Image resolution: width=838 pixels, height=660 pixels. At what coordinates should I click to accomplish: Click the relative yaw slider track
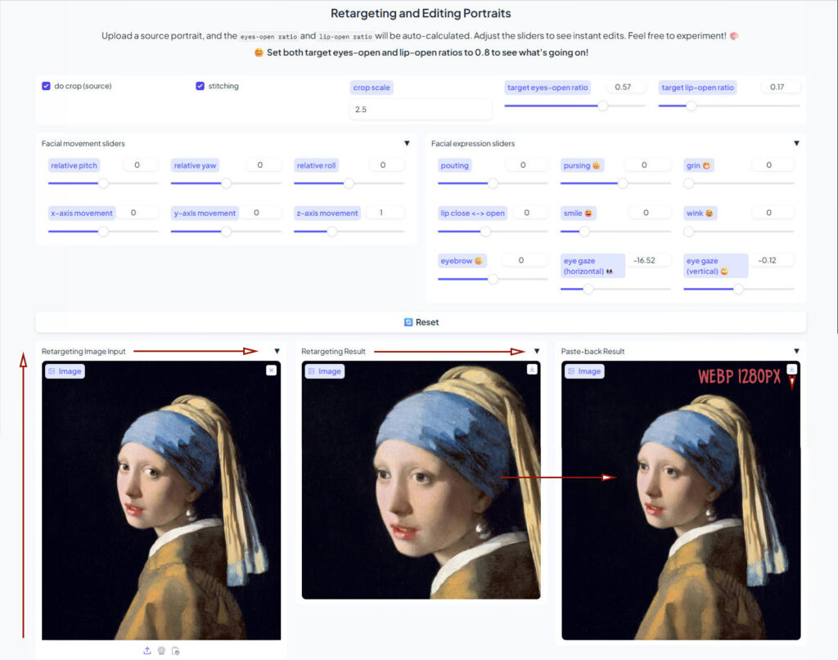point(226,183)
